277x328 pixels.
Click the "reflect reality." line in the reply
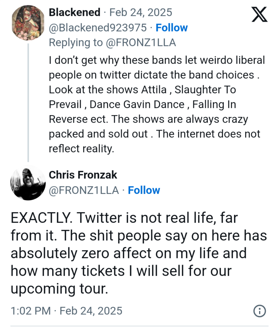click(81, 149)
